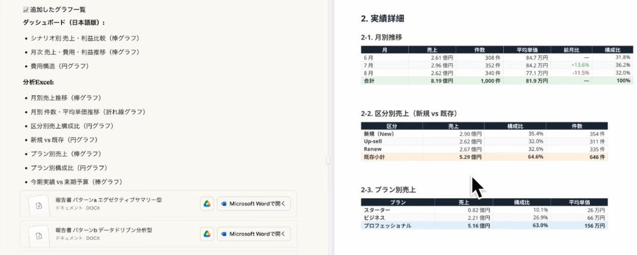Click the 合計 total row in monthly table
Image resolution: width=637 pixels, height=255 pixels.
[x=369, y=81]
